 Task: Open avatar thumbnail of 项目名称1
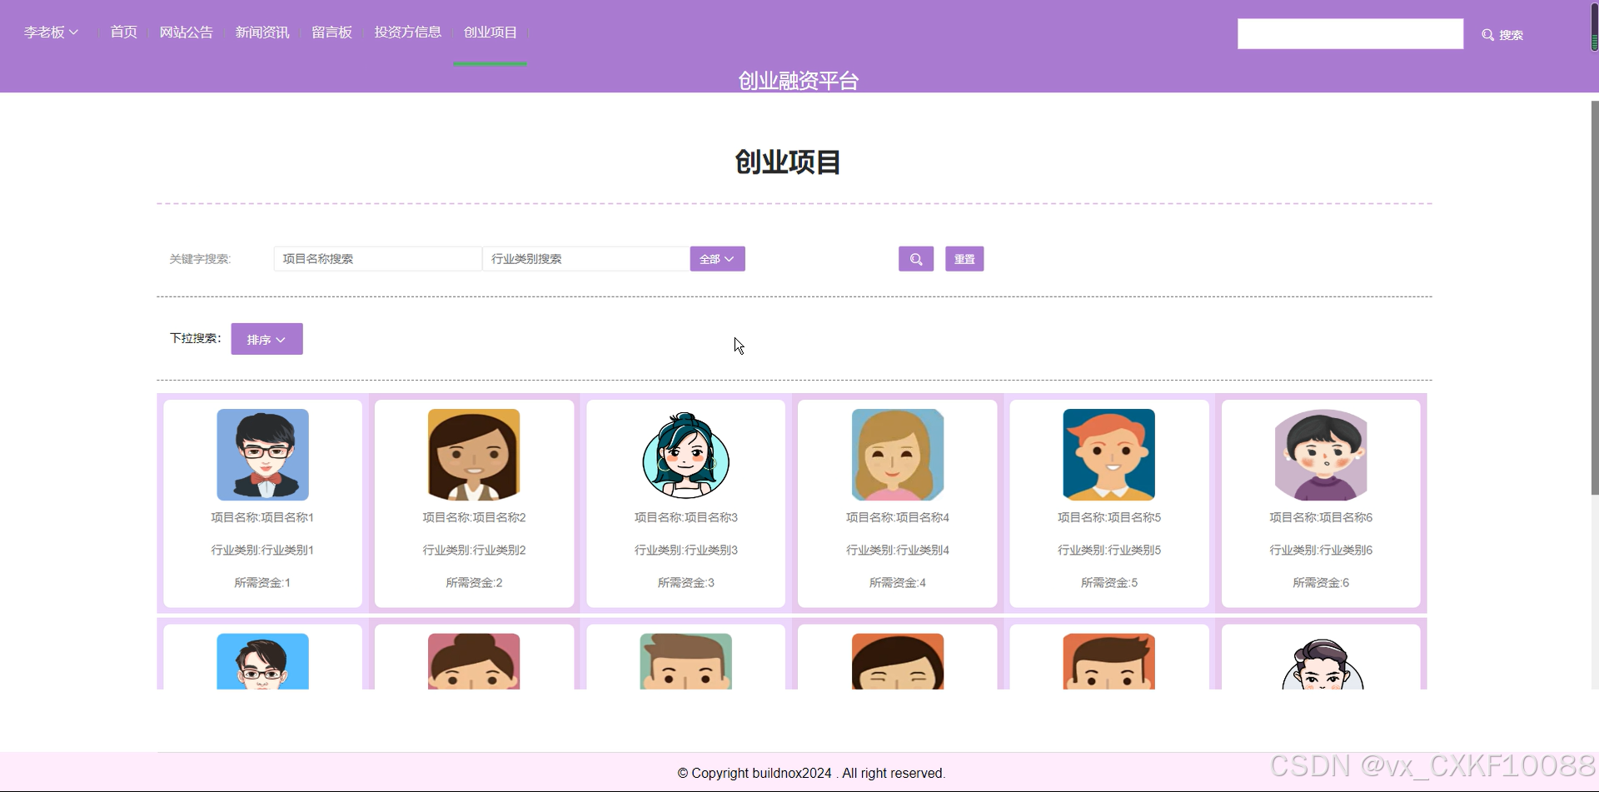pos(262,455)
